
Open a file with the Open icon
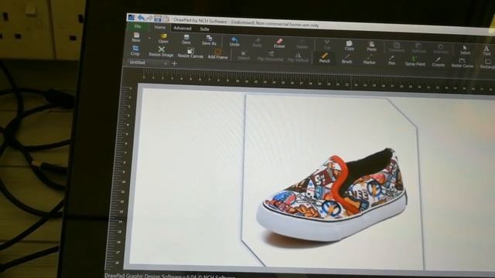point(163,39)
